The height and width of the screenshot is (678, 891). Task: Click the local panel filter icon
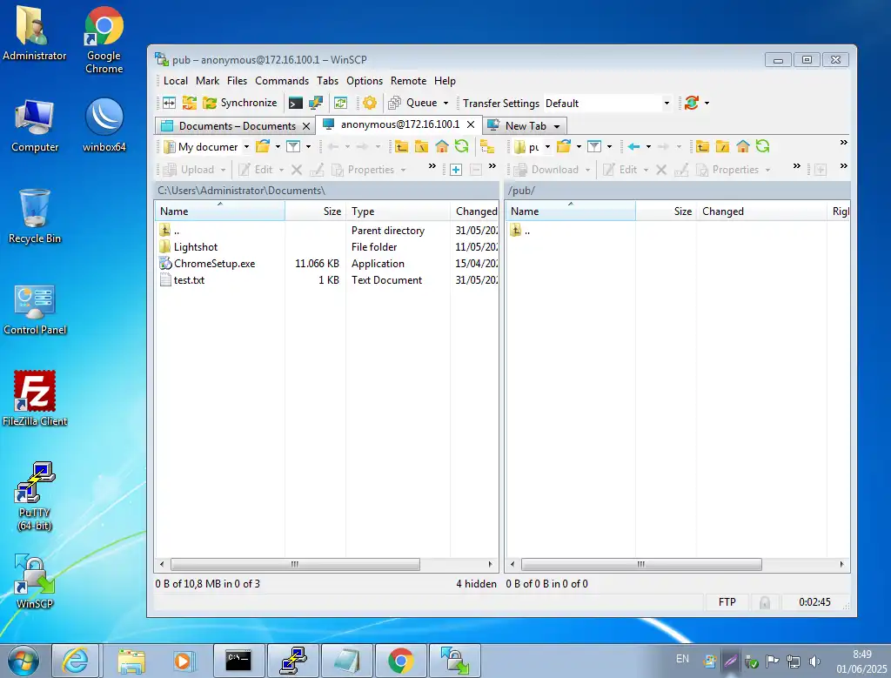pos(294,146)
